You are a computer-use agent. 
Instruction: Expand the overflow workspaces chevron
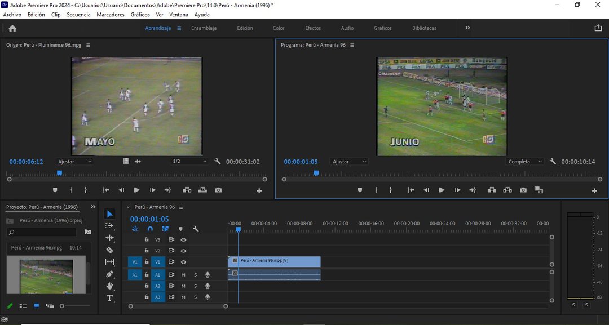(x=467, y=28)
